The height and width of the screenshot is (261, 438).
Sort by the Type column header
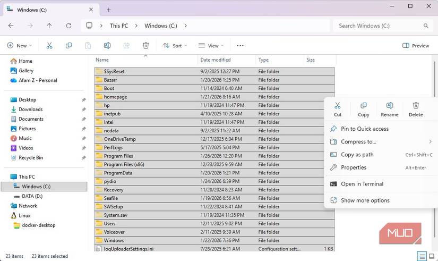[x=280, y=60]
